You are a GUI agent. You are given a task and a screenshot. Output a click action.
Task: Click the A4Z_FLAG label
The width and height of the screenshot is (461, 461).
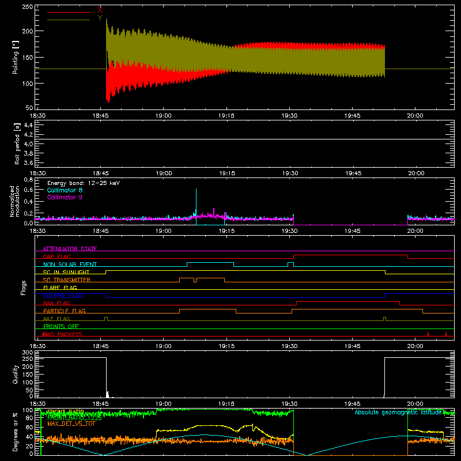(x=56, y=319)
